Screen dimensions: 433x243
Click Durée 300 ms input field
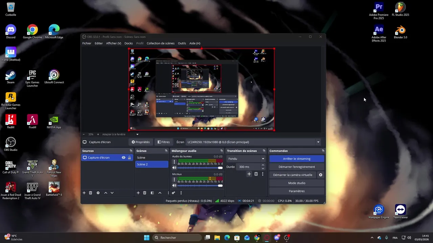tap(249, 167)
